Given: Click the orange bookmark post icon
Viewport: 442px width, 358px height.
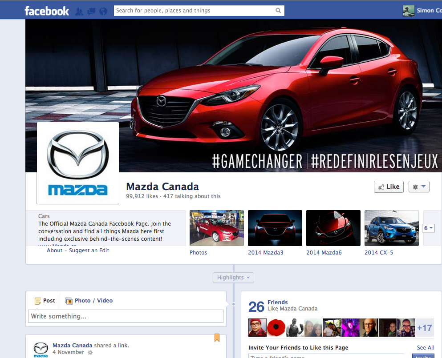Looking at the screenshot, I should (217, 338).
